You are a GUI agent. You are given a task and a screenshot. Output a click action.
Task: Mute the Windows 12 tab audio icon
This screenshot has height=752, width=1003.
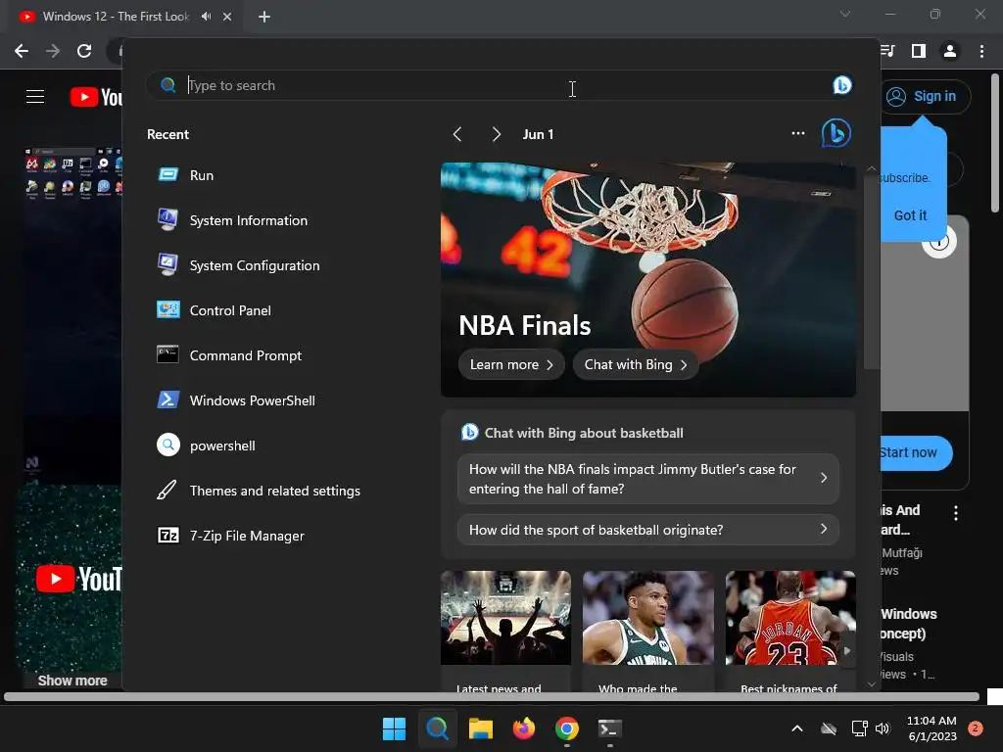point(206,17)
